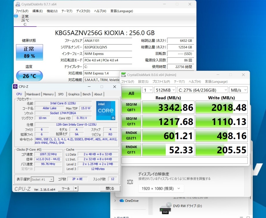Click the CrystalDiskMark title bar icon
Image resolution: width=266 pixels, height=218 pixels.
click(x=124, y=75)
